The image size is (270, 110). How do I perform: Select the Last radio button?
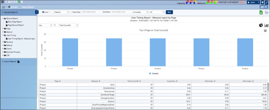pyautogui.click(x=43, y=12)
